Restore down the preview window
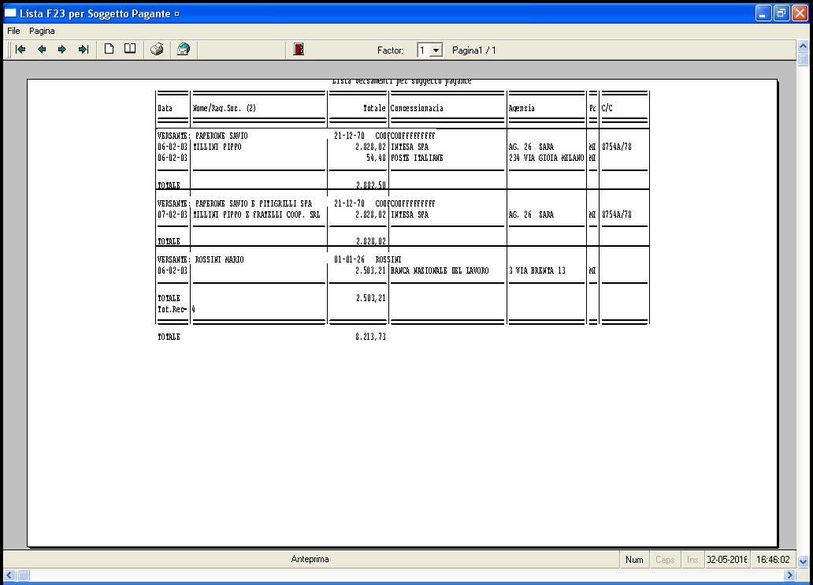The image size is (813, 585). click(x=781, y=13)
